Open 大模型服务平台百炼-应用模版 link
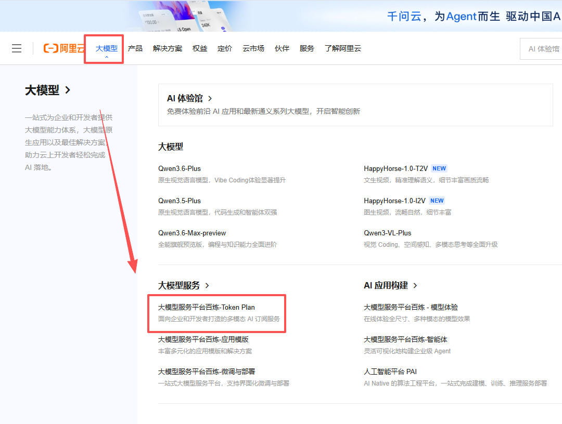The width and height of the screenshot is (562, 424). click(x=203, y=339)
